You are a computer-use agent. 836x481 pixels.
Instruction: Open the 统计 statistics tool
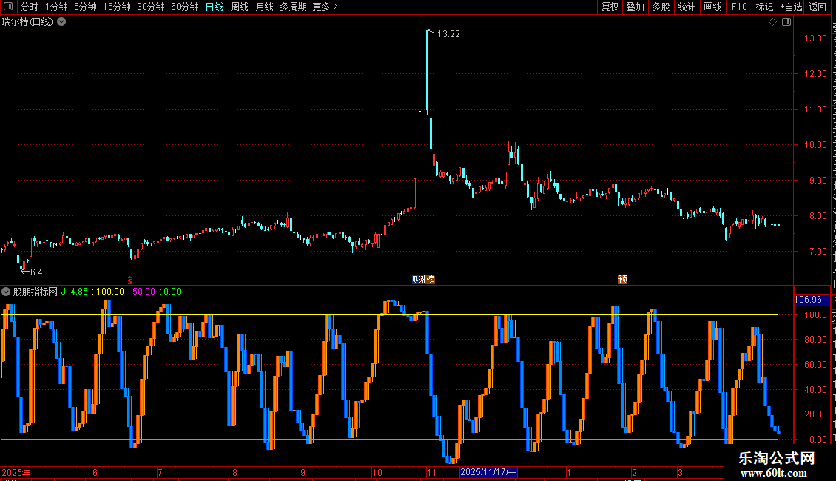coord(686,7)
